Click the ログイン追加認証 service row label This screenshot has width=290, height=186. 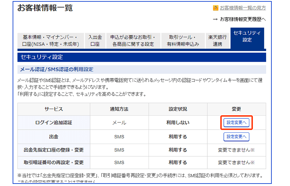(x=54, y=123)
